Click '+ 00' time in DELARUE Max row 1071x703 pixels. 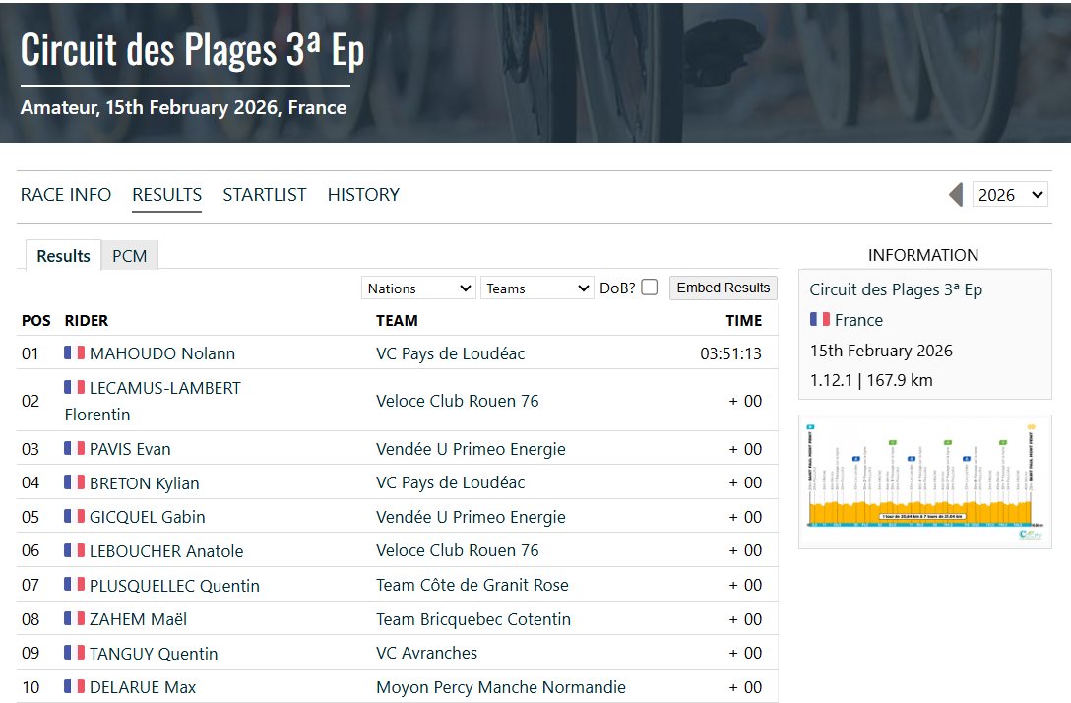[x=745, y=687]
